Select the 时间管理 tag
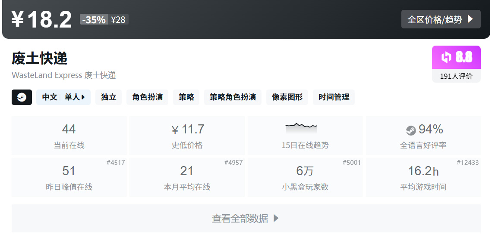The height and width of the screenshot is (241, 495). click(334, 97)
